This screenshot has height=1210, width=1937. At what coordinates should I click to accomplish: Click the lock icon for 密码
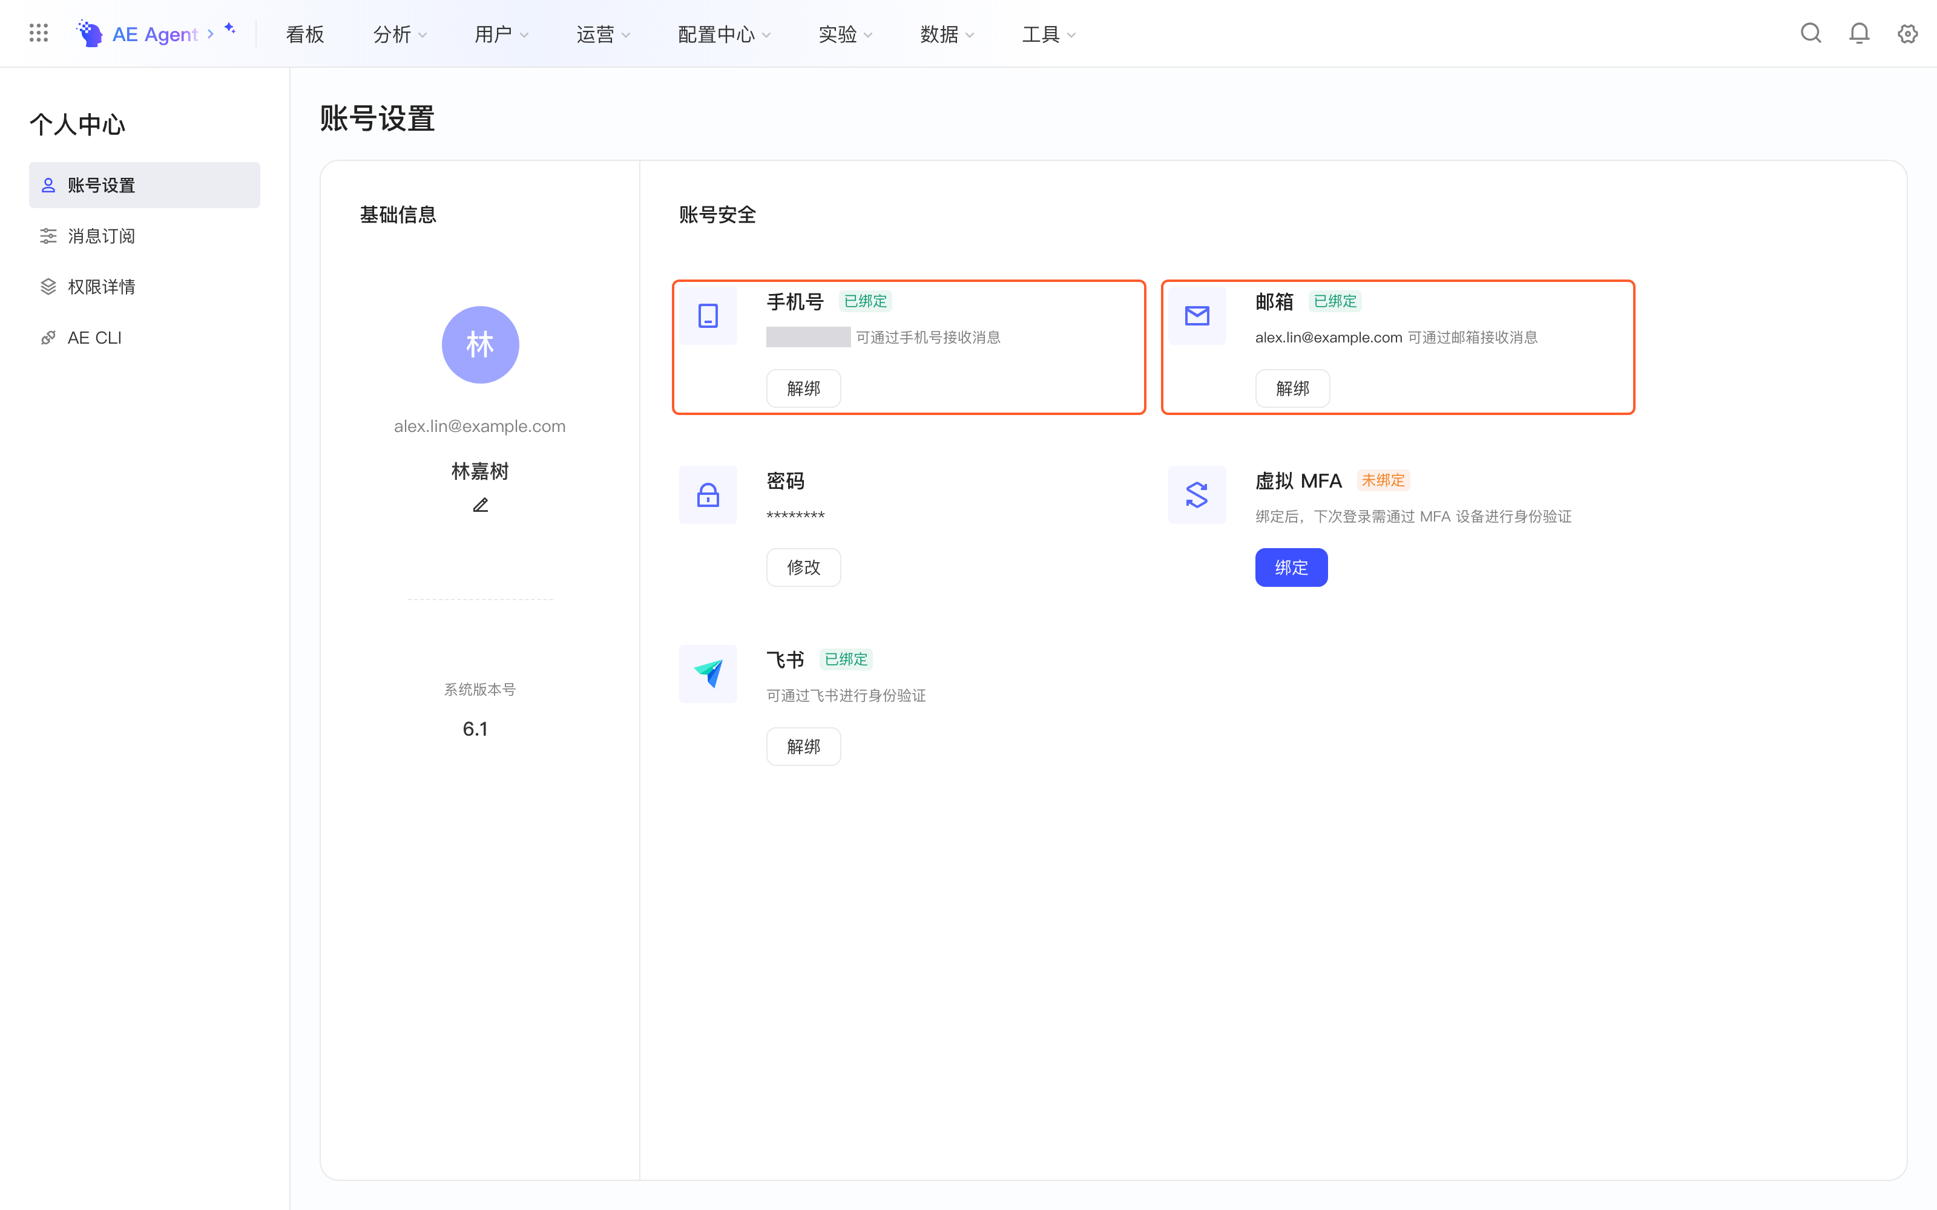[x=708, y=494]
